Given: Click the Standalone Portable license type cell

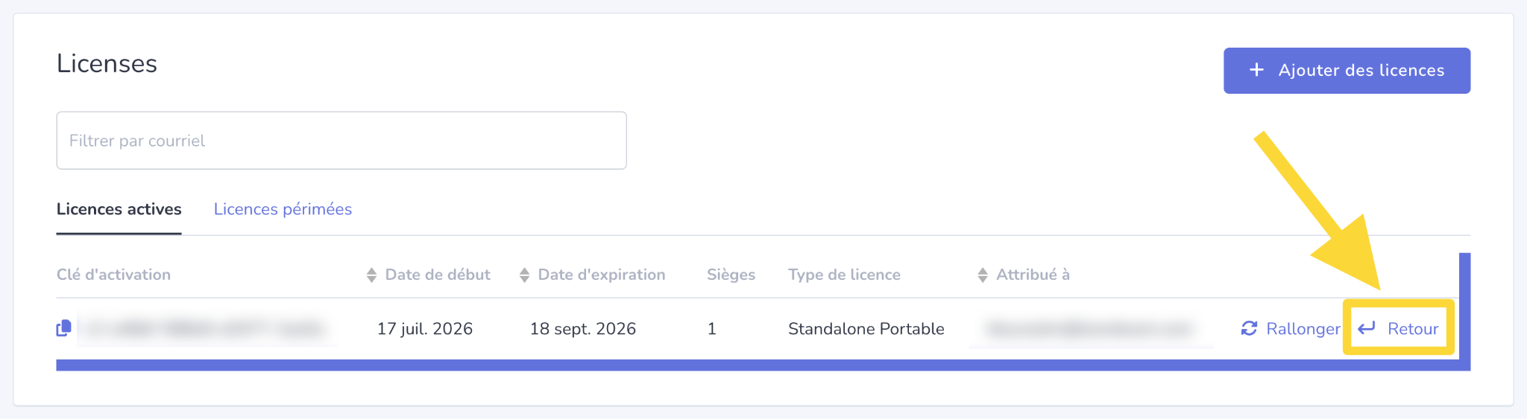Looking at the screenshot, I should coord(866,329).
